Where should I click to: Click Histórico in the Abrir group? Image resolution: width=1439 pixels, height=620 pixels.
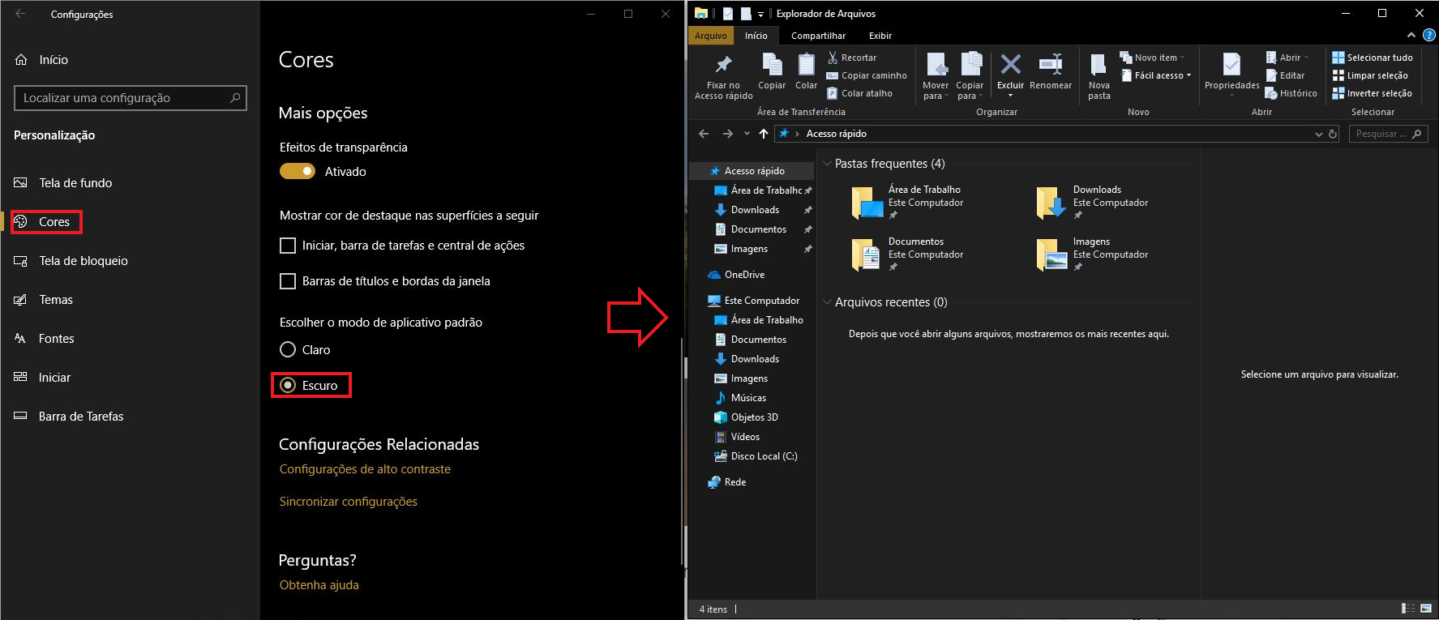pyautogui.click(x=1291, y=93)
